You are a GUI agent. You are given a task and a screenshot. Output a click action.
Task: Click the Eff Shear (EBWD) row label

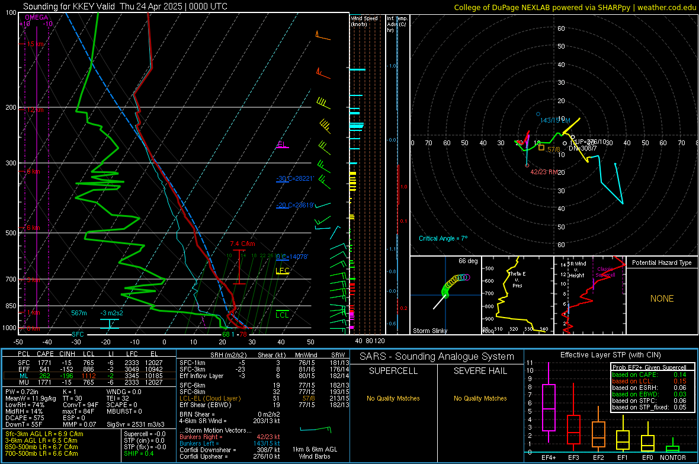[206, 405]
